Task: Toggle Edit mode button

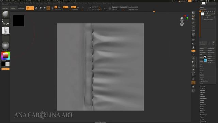Action: (x=28, y=8)
